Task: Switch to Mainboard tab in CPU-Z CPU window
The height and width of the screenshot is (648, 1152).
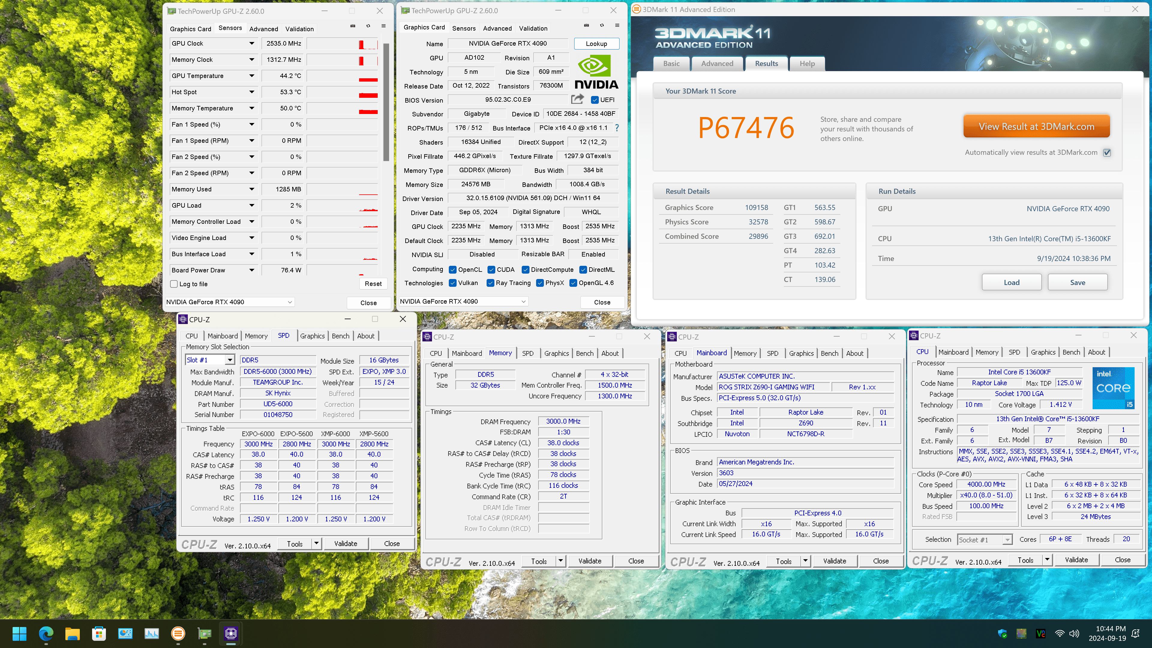Action: pos(953,352)
